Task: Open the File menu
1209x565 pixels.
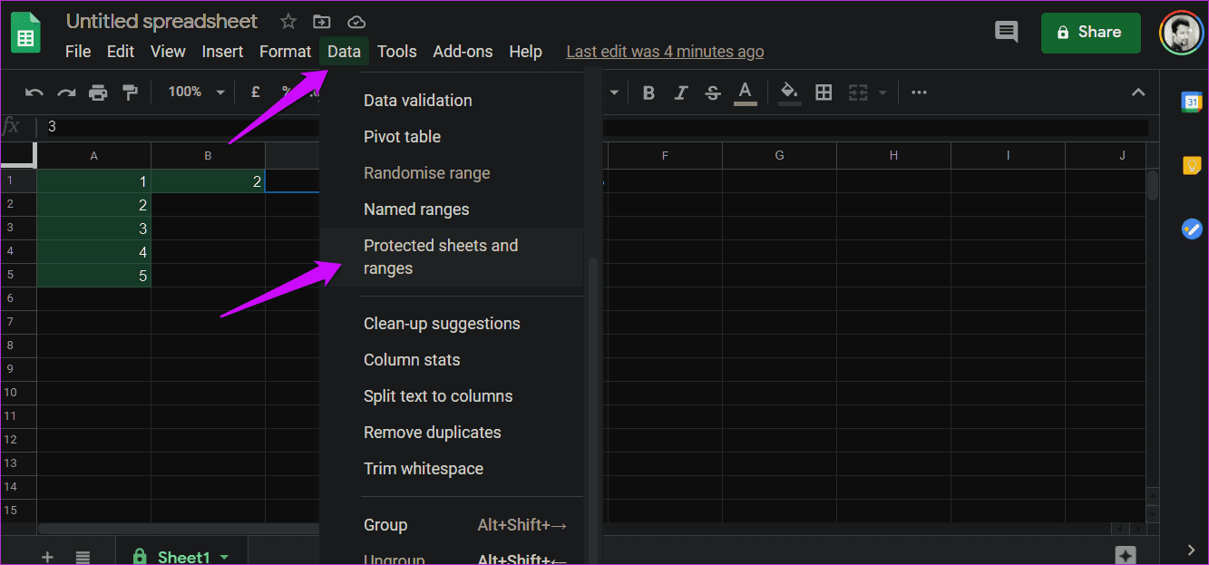Action: click(78, 52)
